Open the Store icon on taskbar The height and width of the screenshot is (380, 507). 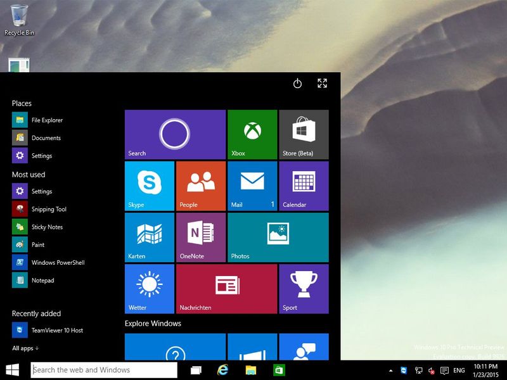click(x=279, y=370)
